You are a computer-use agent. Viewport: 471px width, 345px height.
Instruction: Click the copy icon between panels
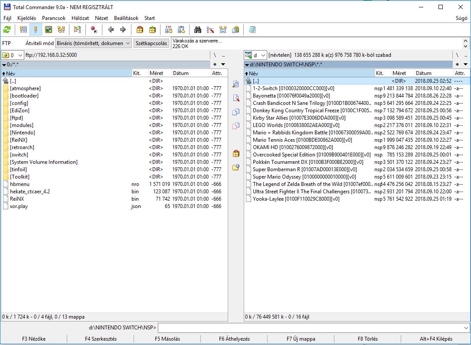[236, 112]
